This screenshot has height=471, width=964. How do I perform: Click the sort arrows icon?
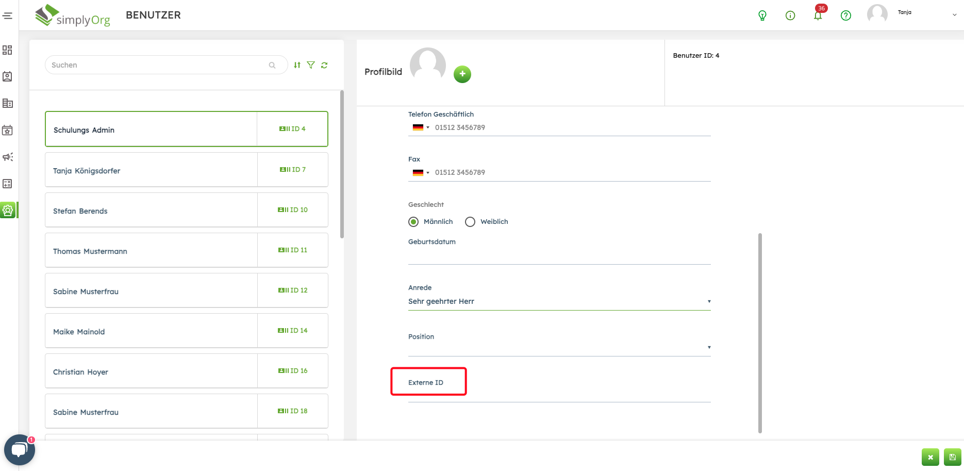[x=297, y=65]
